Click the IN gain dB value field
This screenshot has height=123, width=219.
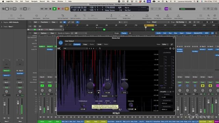click(x=90, y=93)
